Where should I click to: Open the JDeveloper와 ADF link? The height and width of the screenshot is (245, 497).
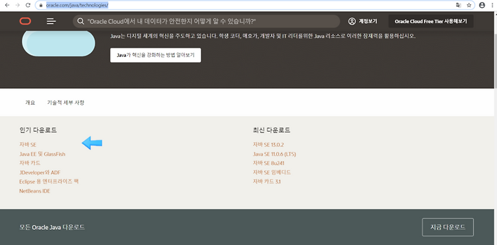tap(40, 173)
